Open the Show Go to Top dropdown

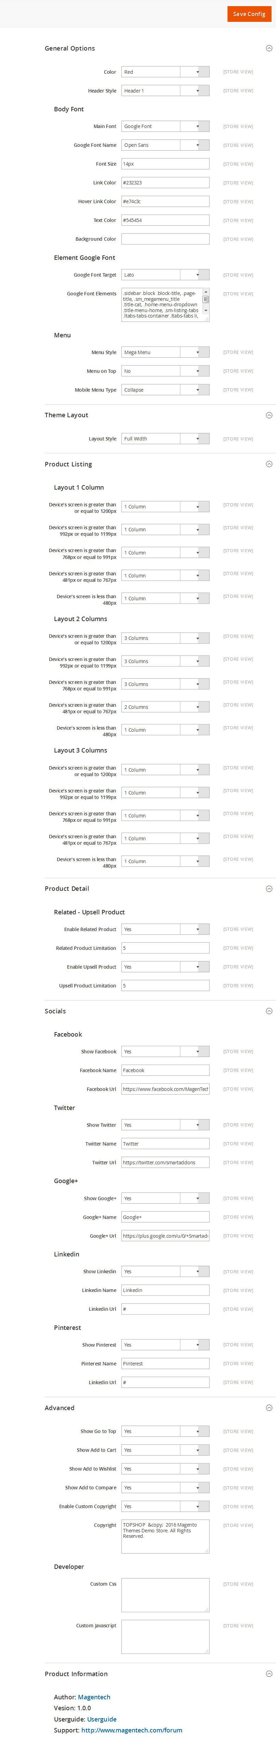click(165, 1432)
